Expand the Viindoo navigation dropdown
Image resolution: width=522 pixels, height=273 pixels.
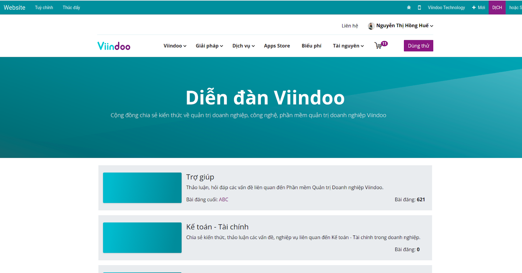point(175,46)
